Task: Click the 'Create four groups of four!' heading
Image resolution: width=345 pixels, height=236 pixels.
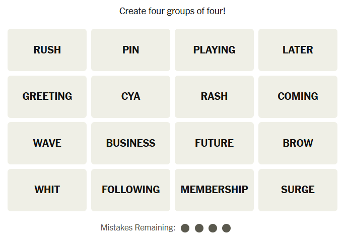Action: pyautogui.click(x=172, y=11)
